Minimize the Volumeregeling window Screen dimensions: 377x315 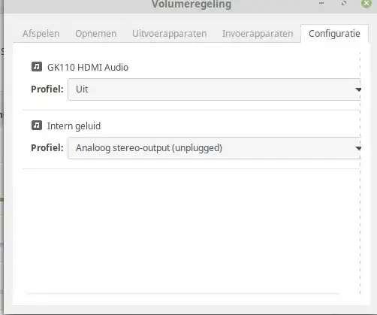click(x=321, y=3)
